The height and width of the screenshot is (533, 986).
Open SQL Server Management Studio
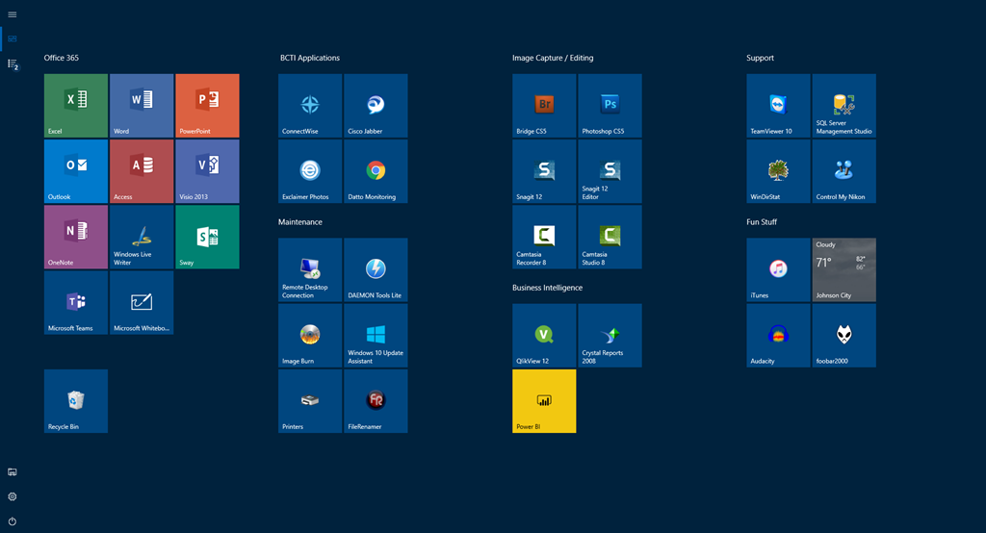point(843,106)
